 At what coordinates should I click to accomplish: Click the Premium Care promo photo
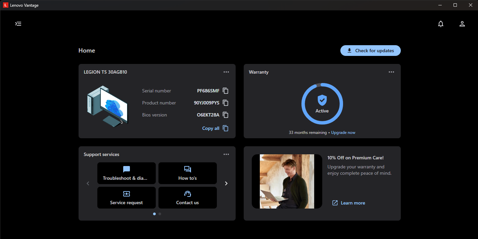point(287,181)
